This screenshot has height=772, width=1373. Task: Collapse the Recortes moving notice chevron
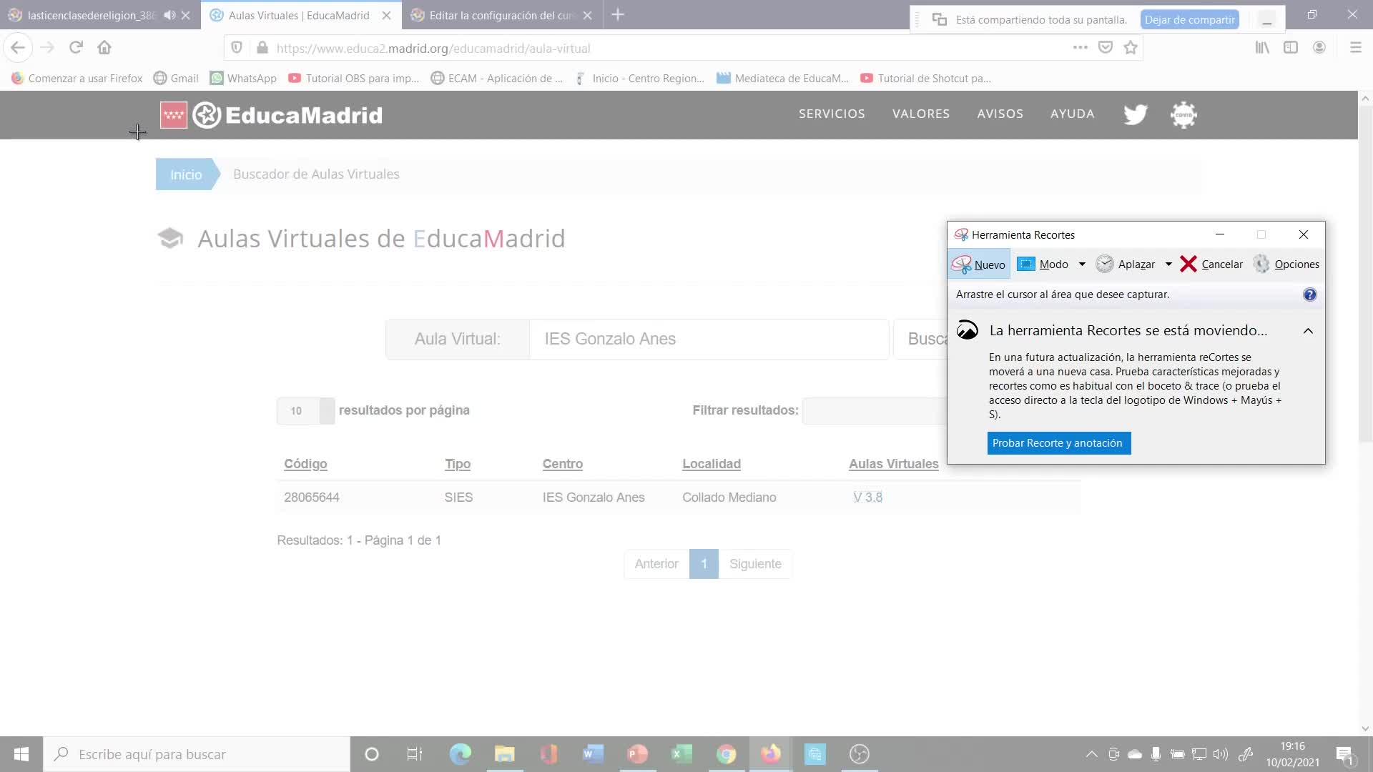pyautogui.click(x=1308, y=331)
